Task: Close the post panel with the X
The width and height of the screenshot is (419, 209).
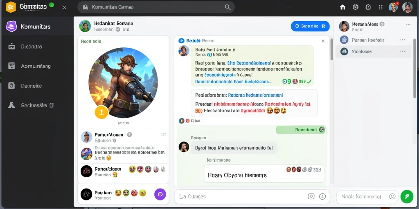Action: [x=323, y=41]
